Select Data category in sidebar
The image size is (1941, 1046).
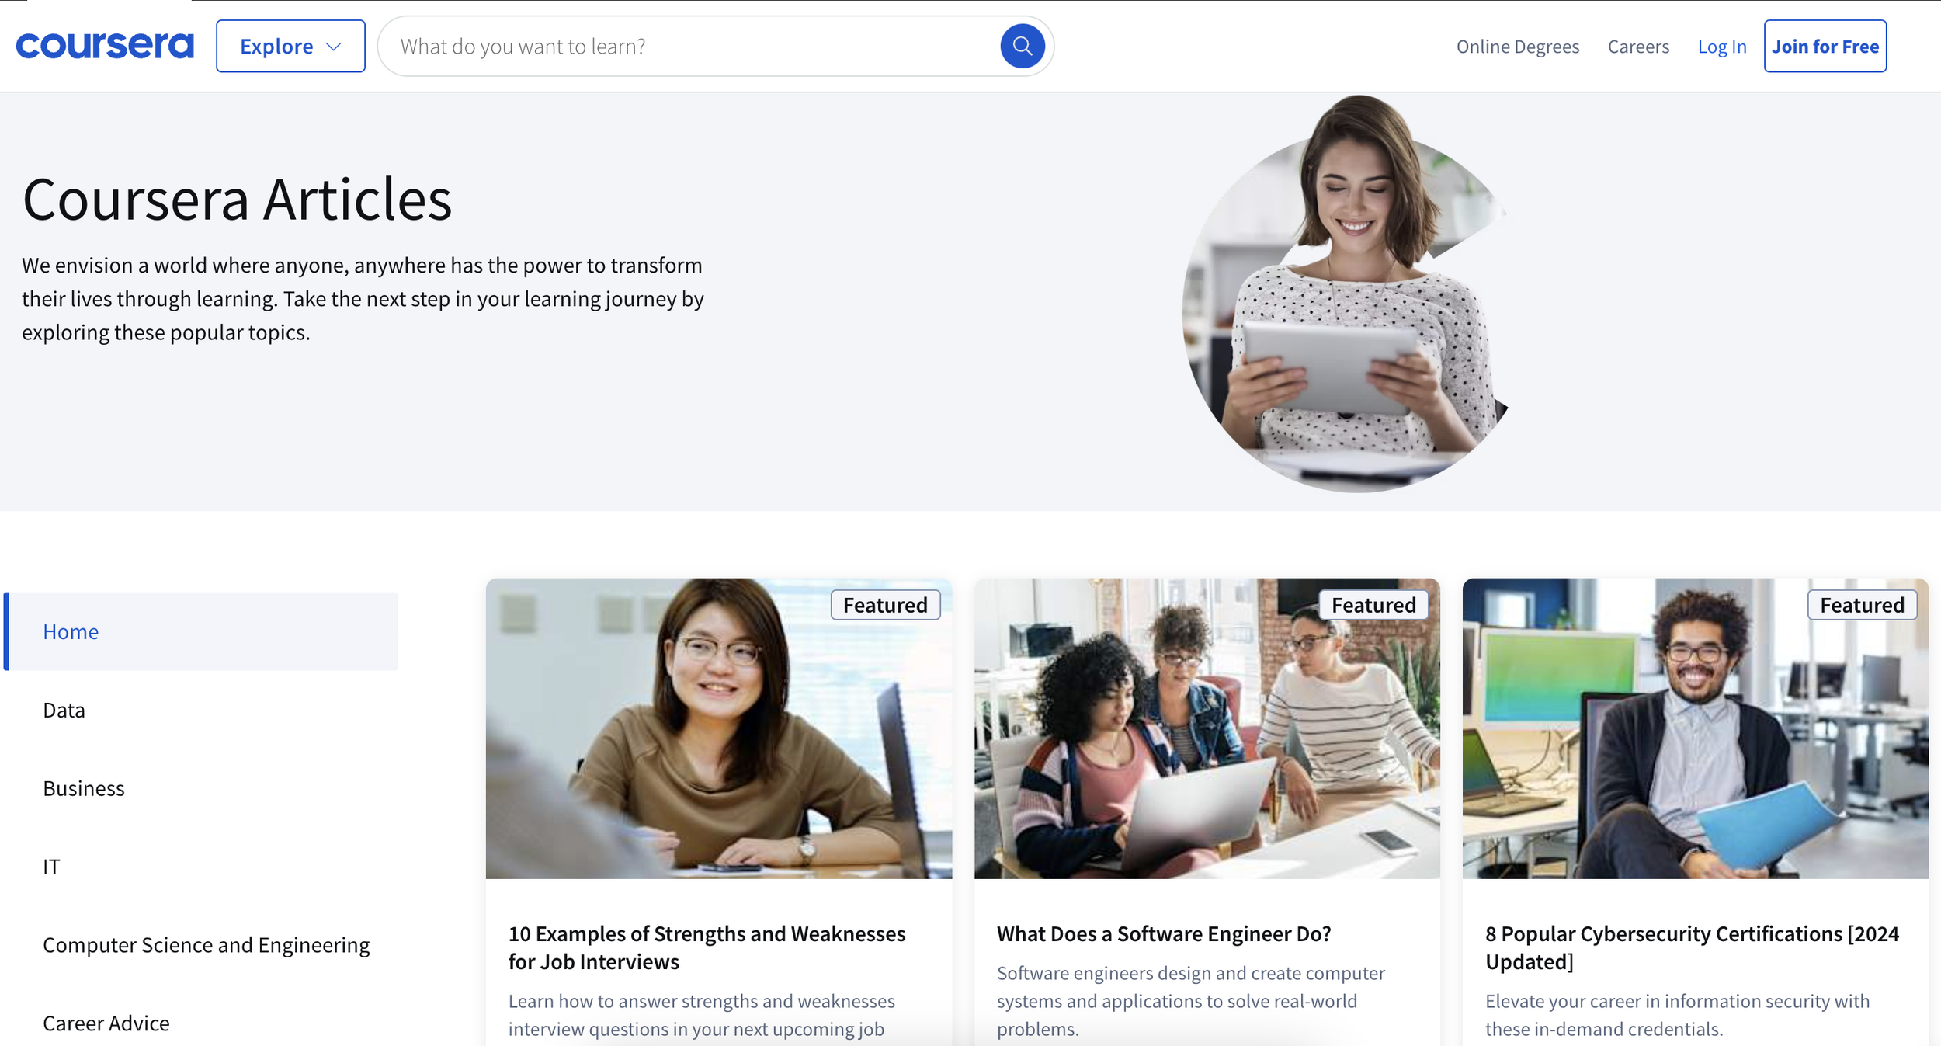pos(64,710)
